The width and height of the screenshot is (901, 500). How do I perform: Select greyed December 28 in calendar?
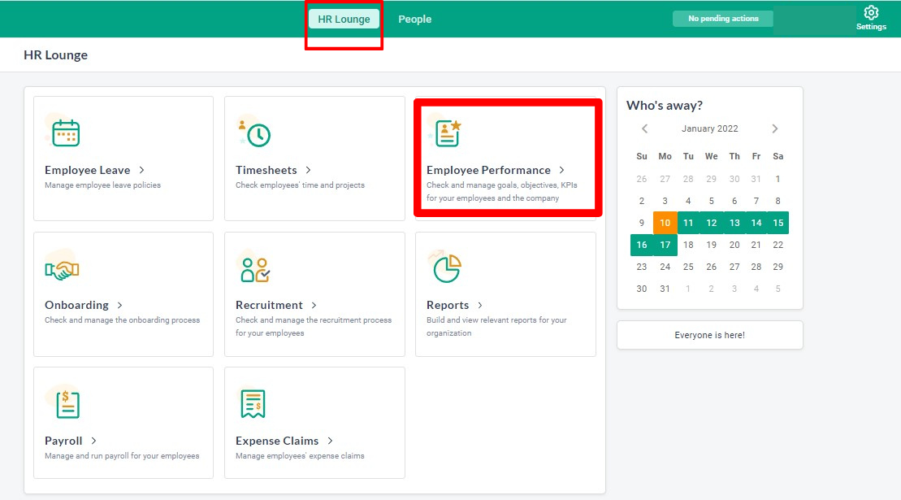[x=688, y=179]
